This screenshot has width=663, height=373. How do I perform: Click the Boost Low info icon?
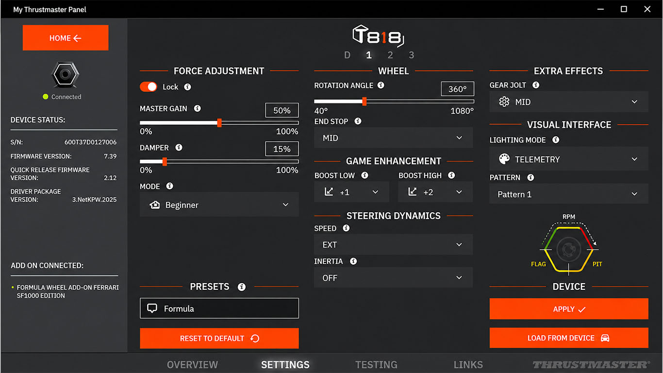365,175
